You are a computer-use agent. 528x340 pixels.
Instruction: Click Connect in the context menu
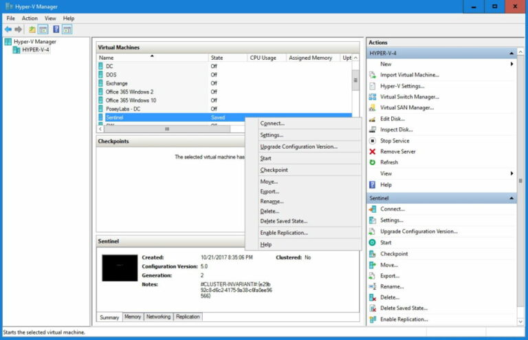(272, 123)
